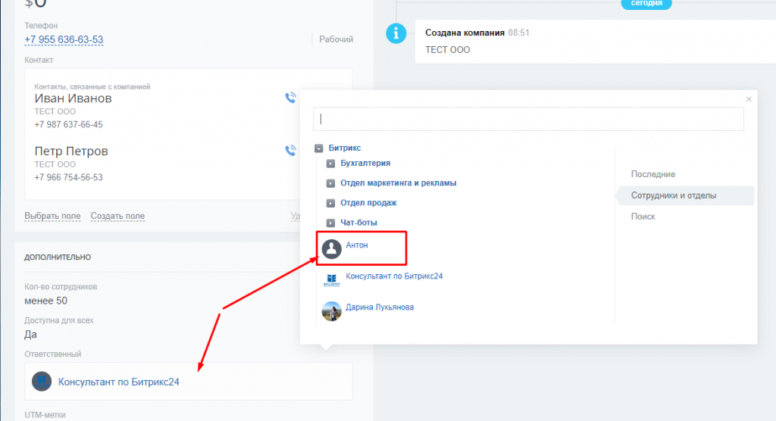
Task: Click Чат-боты department label
Action: [358, 223]
